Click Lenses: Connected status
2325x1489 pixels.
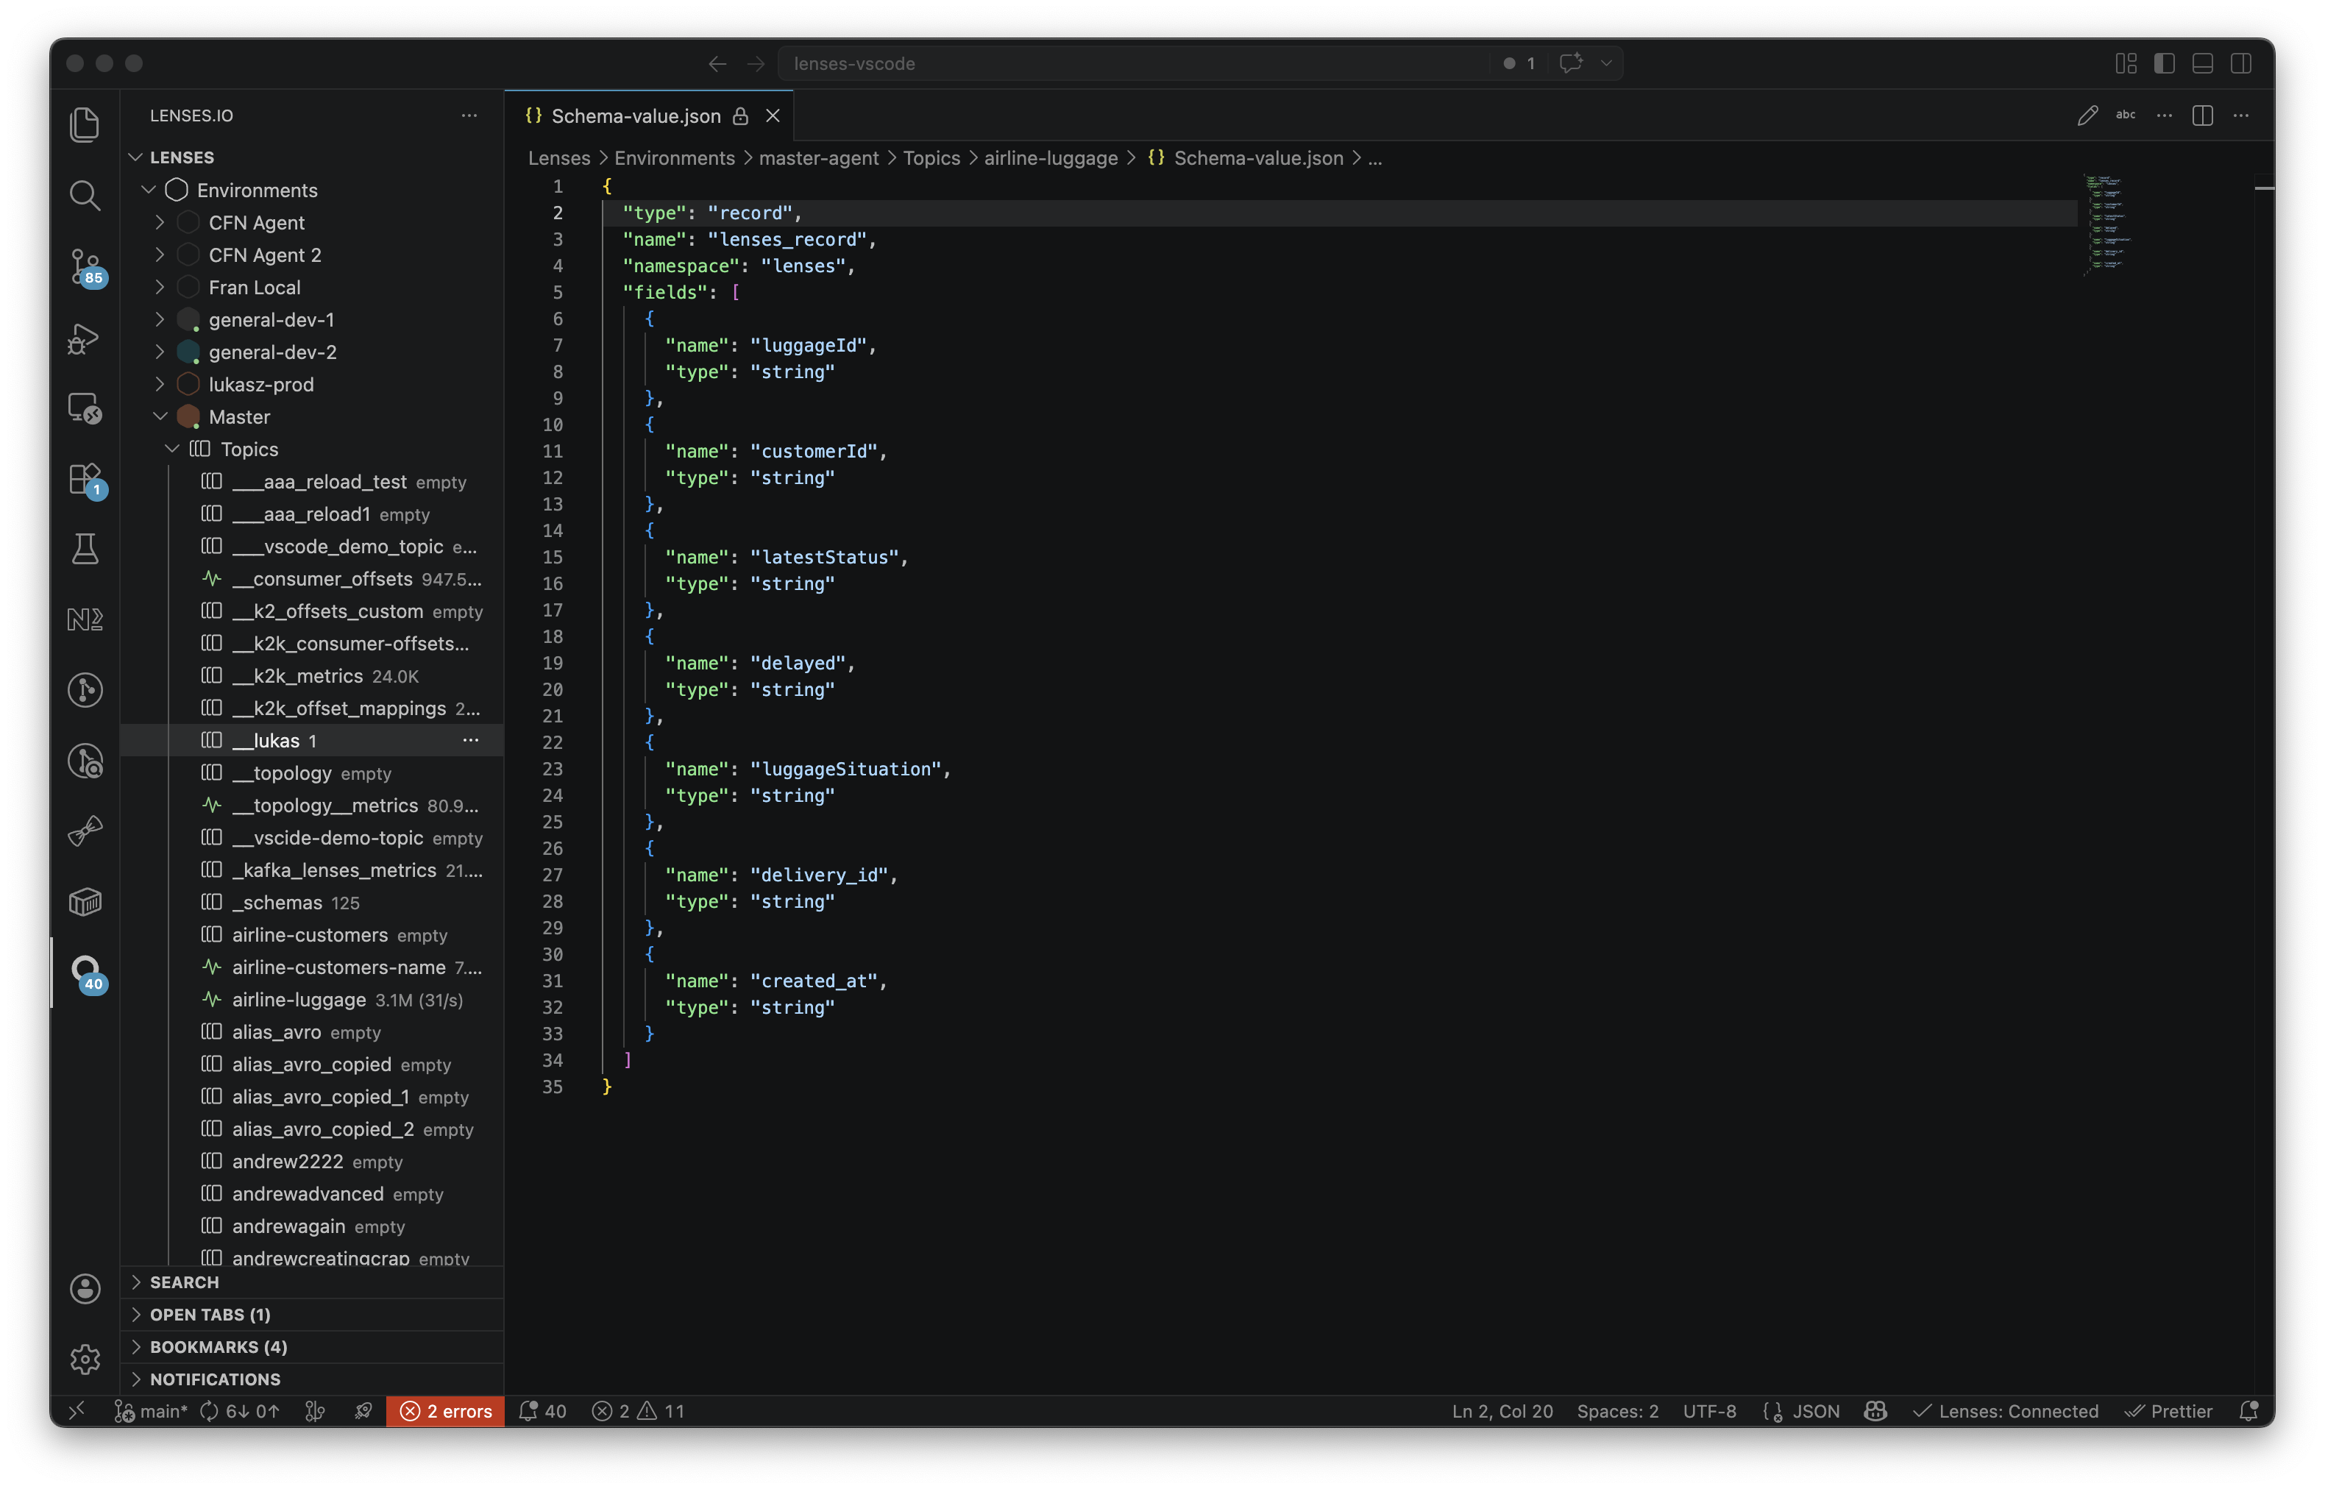pyautogui.click(x=2006, y=1411)
